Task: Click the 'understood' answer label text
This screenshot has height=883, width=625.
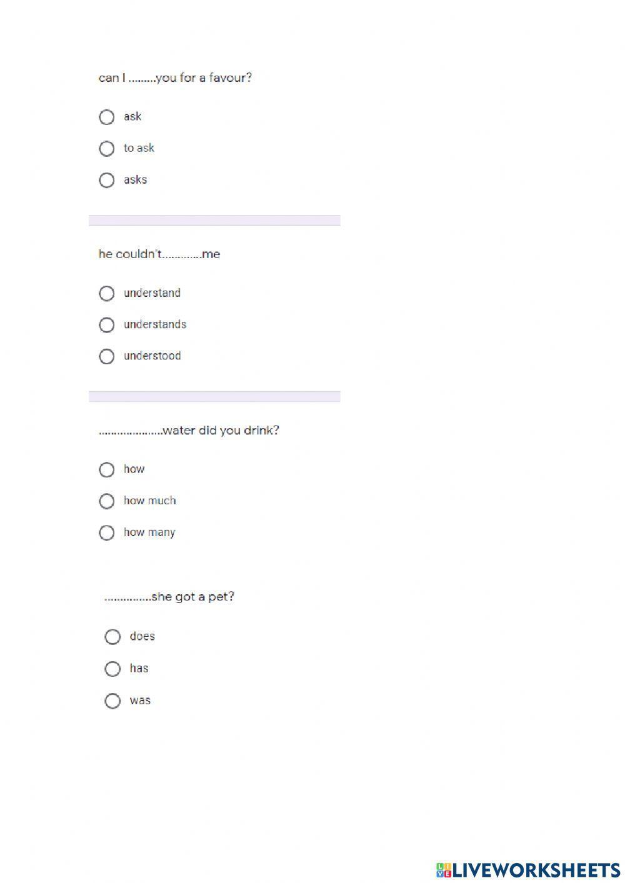Action: click(152, 356)
